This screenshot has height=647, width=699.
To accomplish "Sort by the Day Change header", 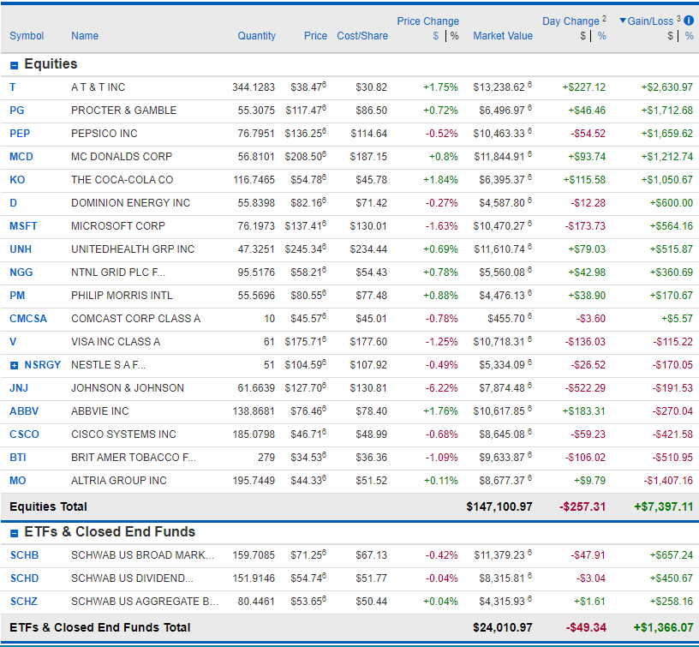I will coord(571,21).
